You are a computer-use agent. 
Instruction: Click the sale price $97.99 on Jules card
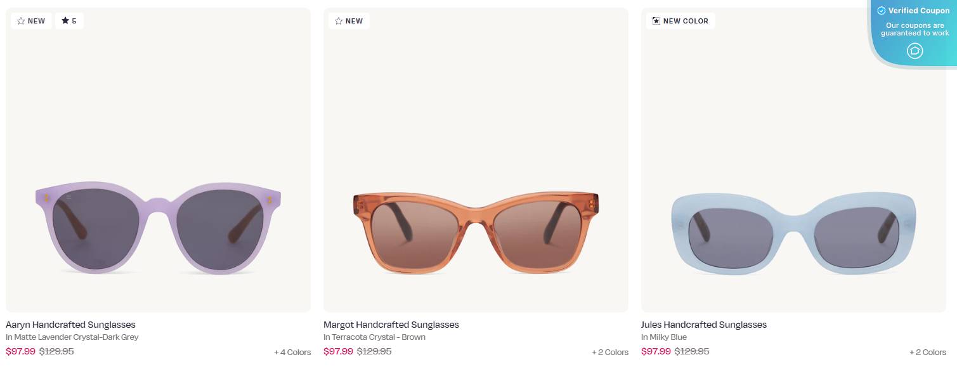(657, 351)
